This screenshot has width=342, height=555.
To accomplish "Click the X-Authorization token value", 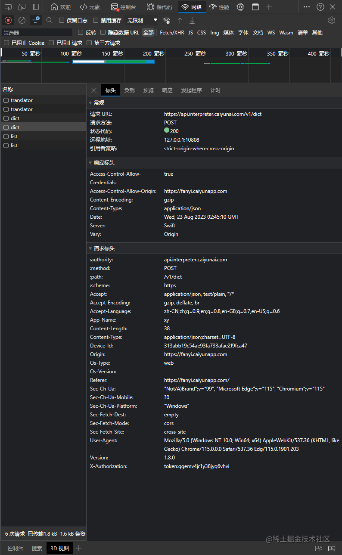I will tap(197, 466).
